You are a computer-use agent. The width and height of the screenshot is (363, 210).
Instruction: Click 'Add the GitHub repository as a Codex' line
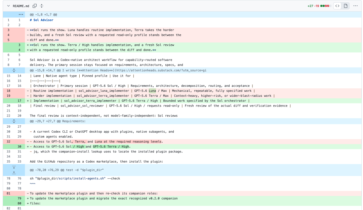click(x=96, y=162)
